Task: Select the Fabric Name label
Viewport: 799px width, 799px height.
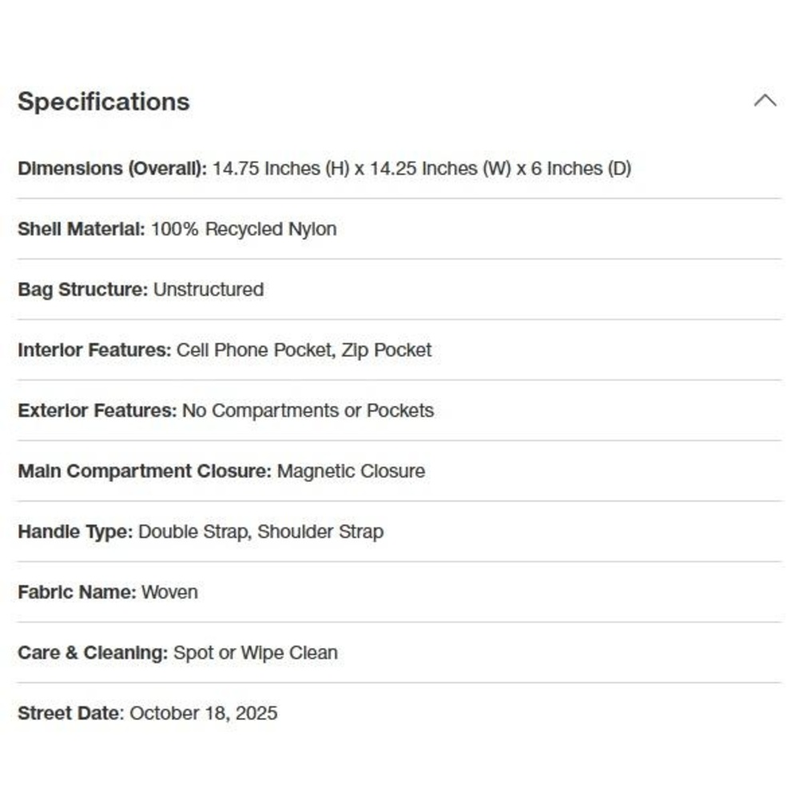Action: 77,592
